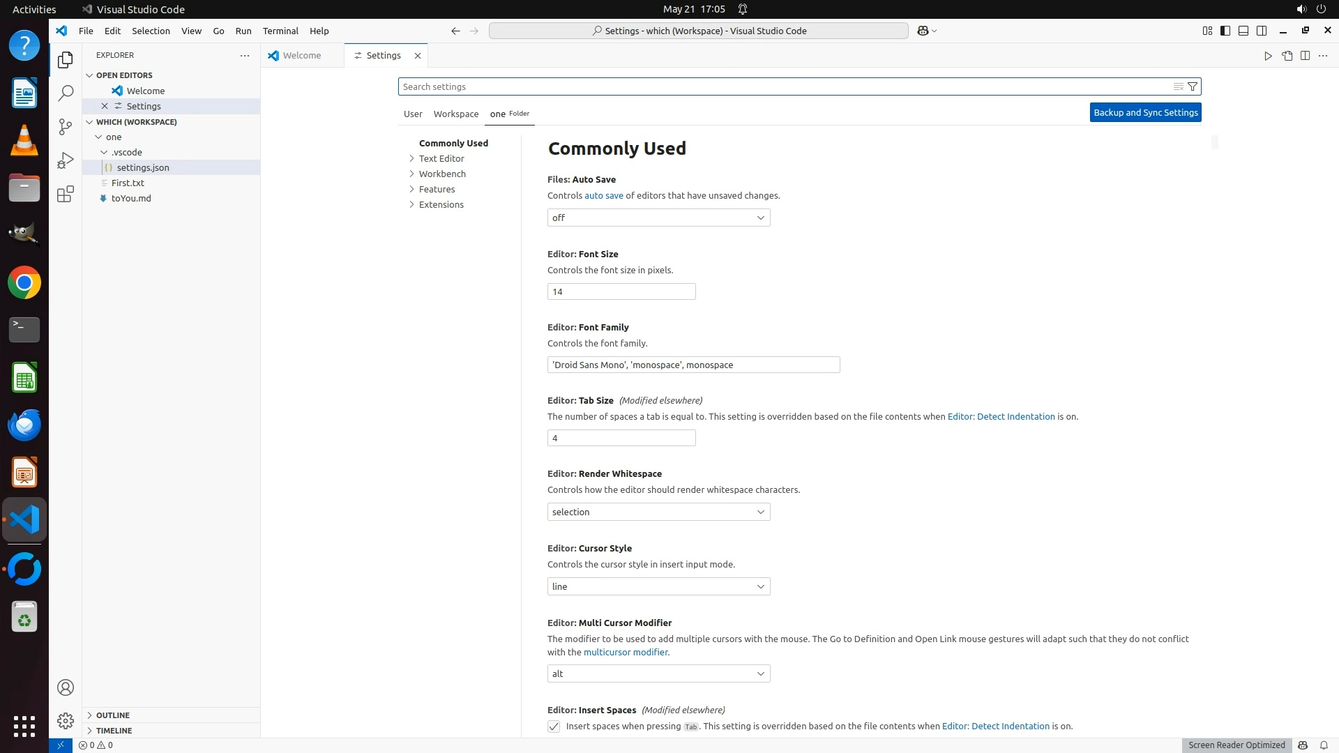
Task: Open the Run and Debug view
Action: [x=65, y=160]
